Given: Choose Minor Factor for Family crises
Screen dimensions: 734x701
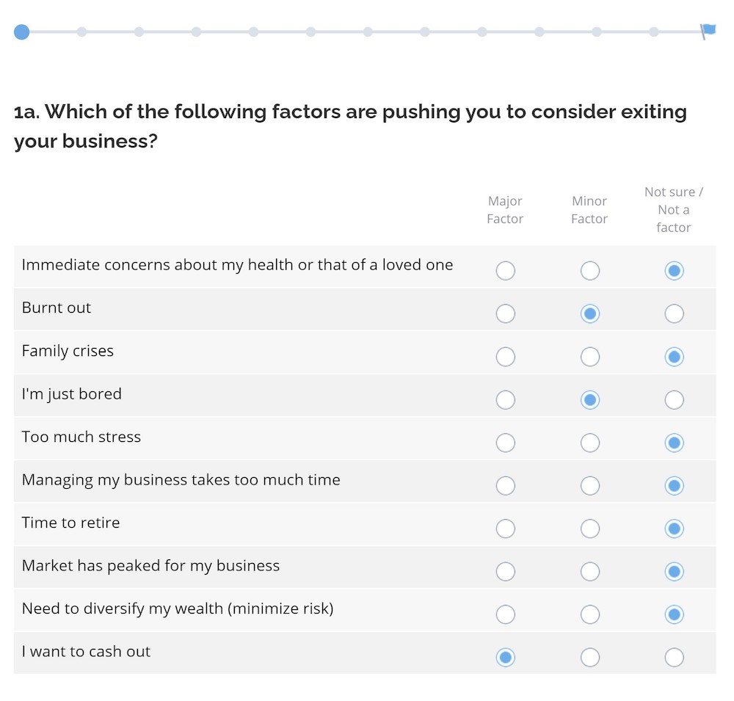Looking at the screenshot, I should coord(589,357).
